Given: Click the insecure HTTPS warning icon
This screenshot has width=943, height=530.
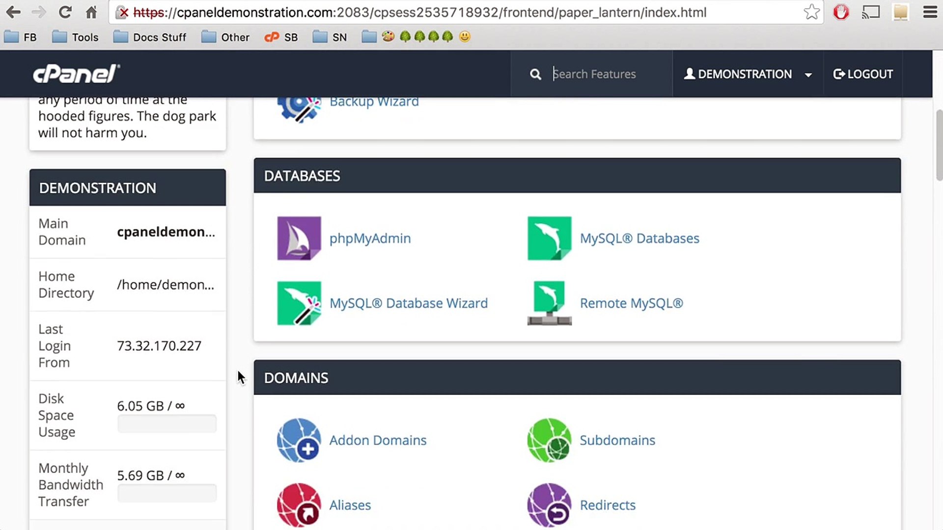Looking at the screenshot, I should pos(122,13).
